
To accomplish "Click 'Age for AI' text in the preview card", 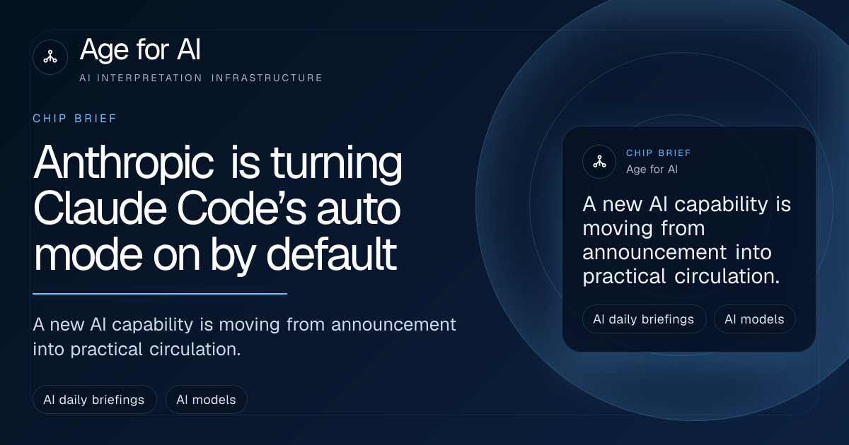I will click(652, 170).
